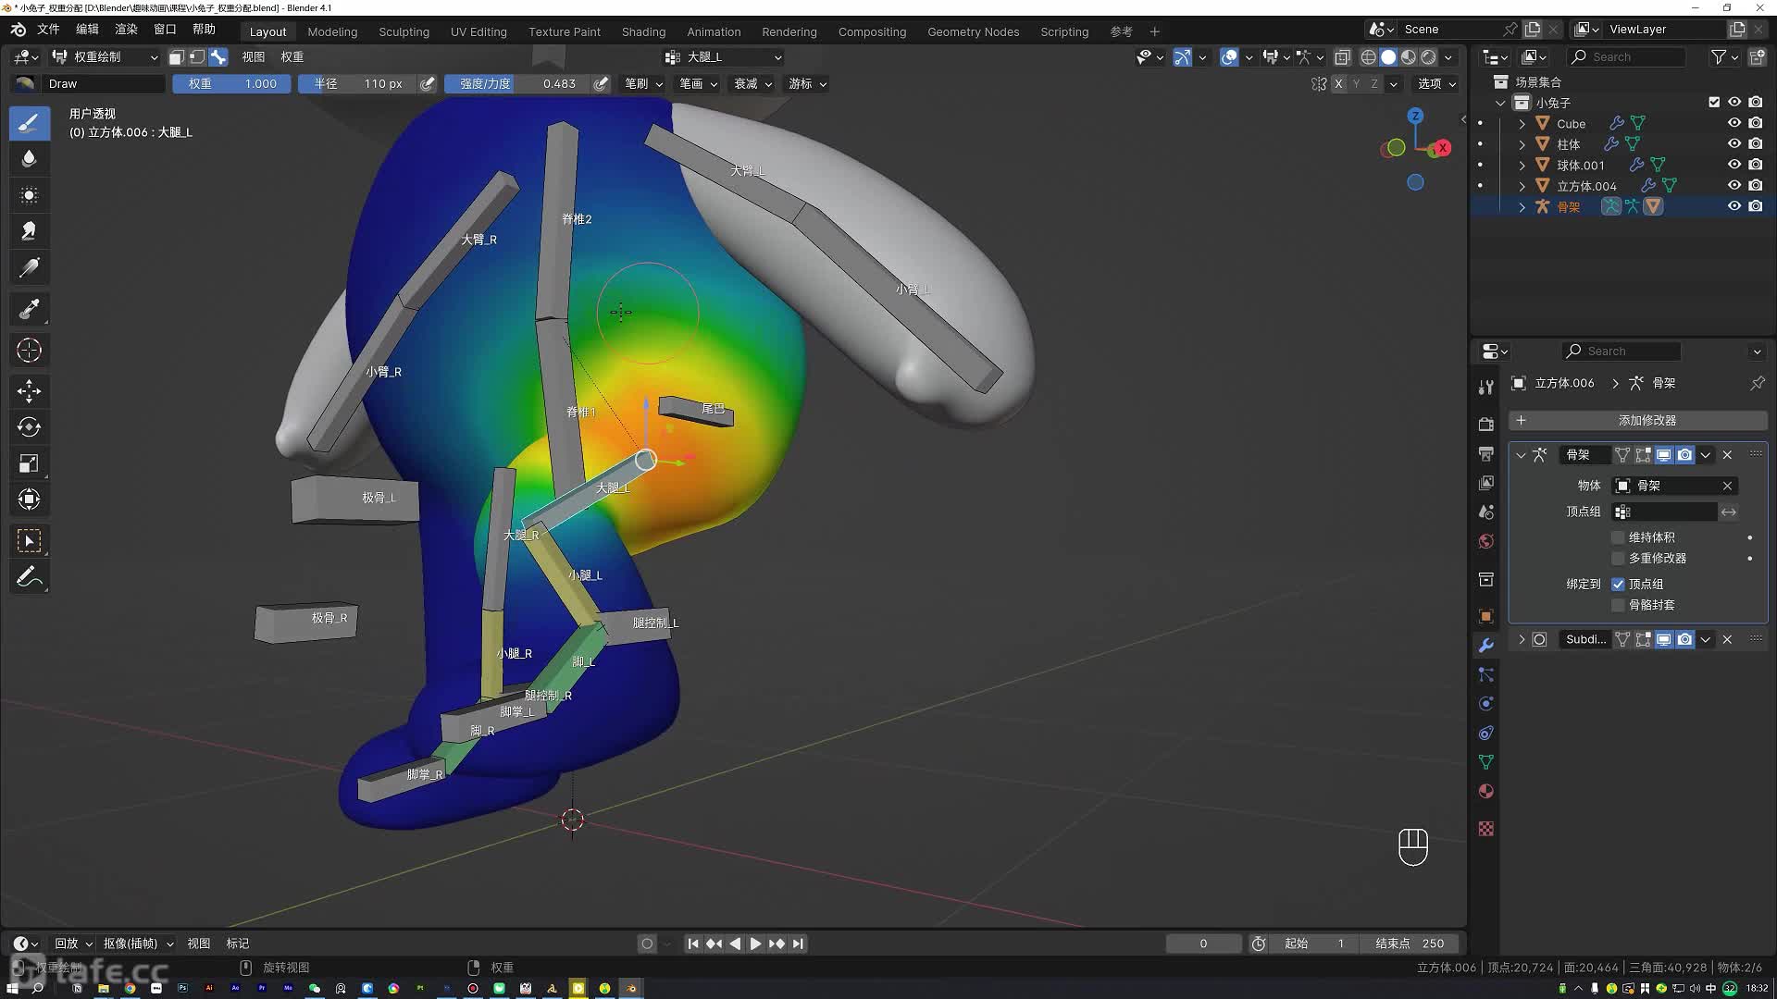Select the Move tool

click(x=29, y=390)
